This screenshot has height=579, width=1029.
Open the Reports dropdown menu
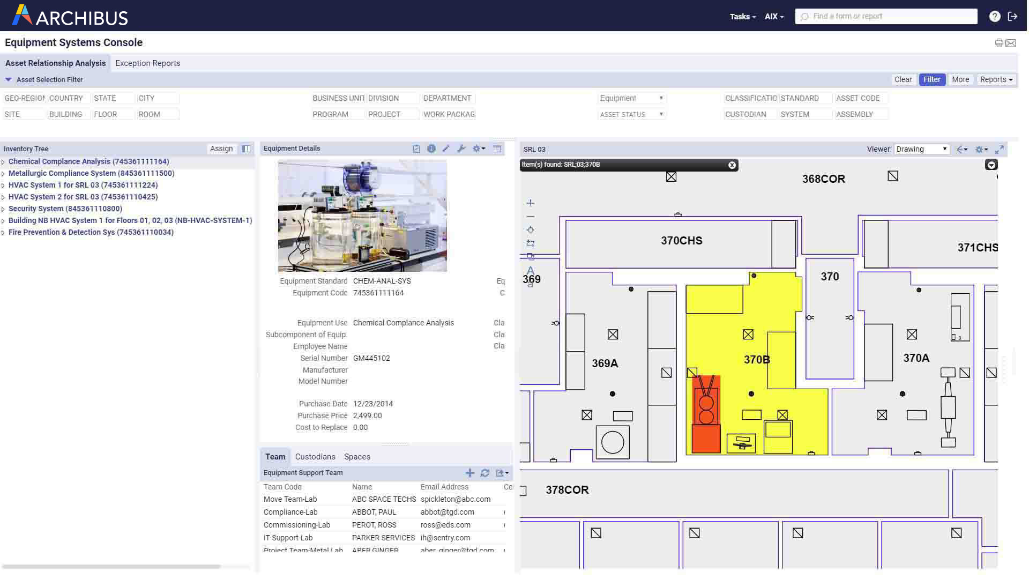(996, 79)
